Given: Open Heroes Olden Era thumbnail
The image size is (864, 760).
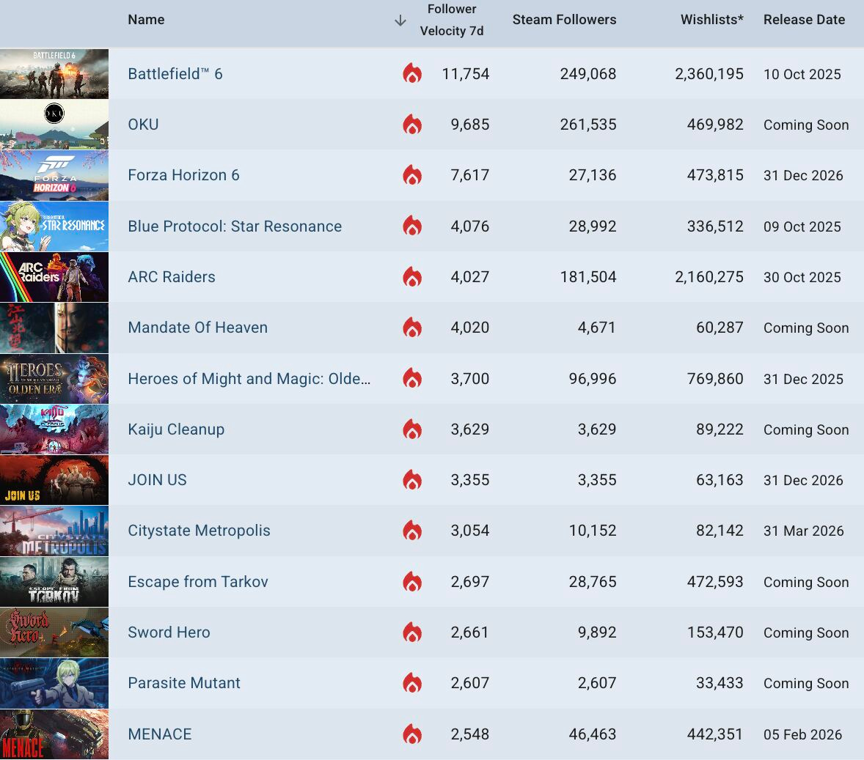Looking at the screenshot, I should (54, 379).
